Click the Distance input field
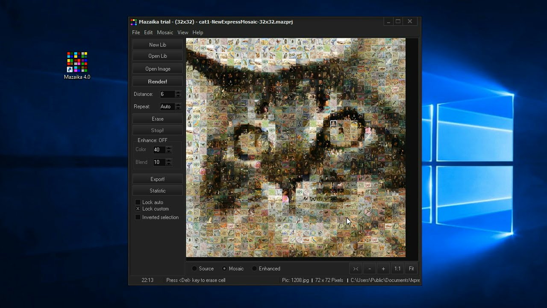This screenshot has width=547, height=308. click(167, 94)
